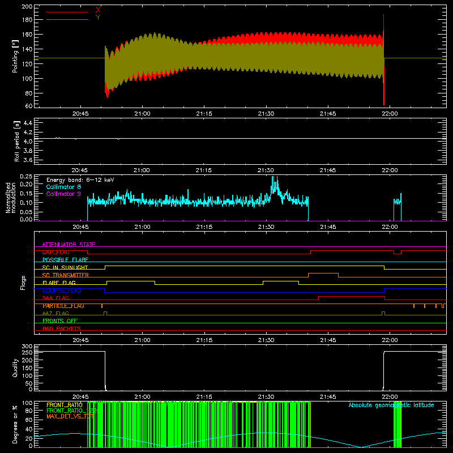
Task: Click the 3.6 tick on Roll period axis
Action: pos(28,160)
